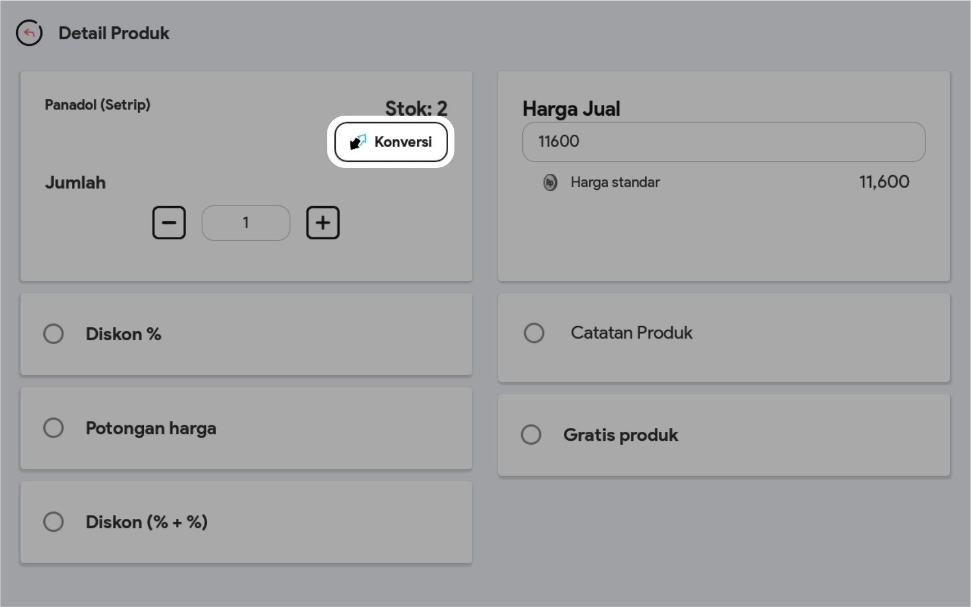Select the Diskon % radio button

[54, 334]
